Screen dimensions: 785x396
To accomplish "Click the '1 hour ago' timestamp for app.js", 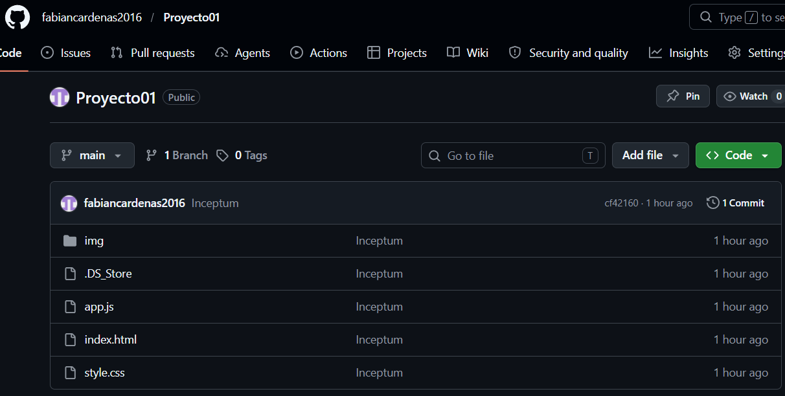I will (741, 307).
